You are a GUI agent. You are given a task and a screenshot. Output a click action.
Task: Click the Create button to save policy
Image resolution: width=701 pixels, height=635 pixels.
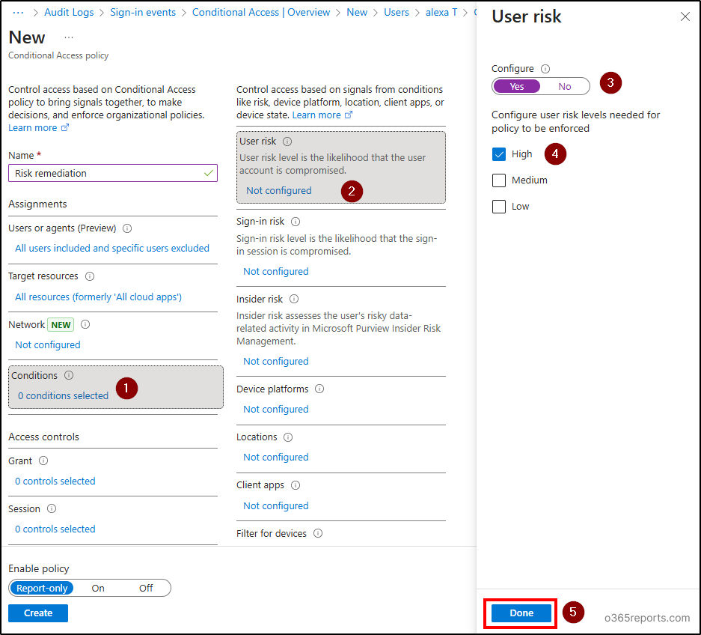pyautogui.click(x=37, y=613)
